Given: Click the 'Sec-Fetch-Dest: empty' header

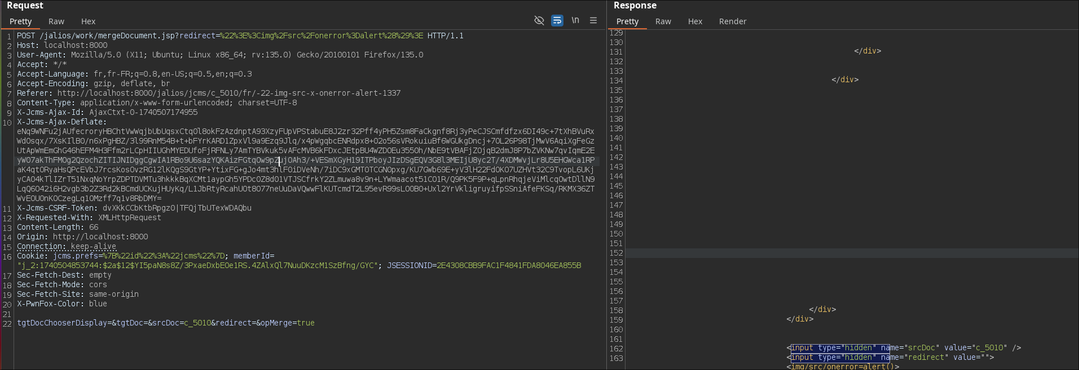Looking at the screenshot, I should click(x=64, y=275).
